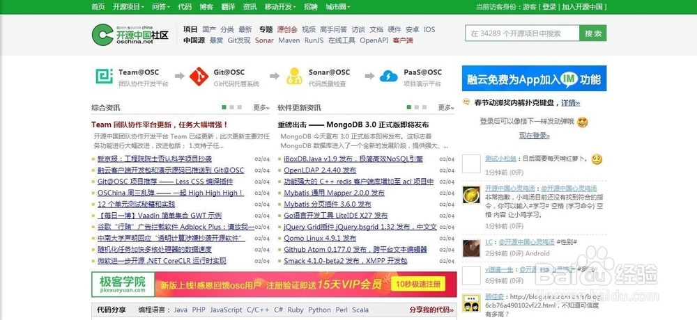Open the OpenAPI link
The image size is (697, 320).
[374, 40]
